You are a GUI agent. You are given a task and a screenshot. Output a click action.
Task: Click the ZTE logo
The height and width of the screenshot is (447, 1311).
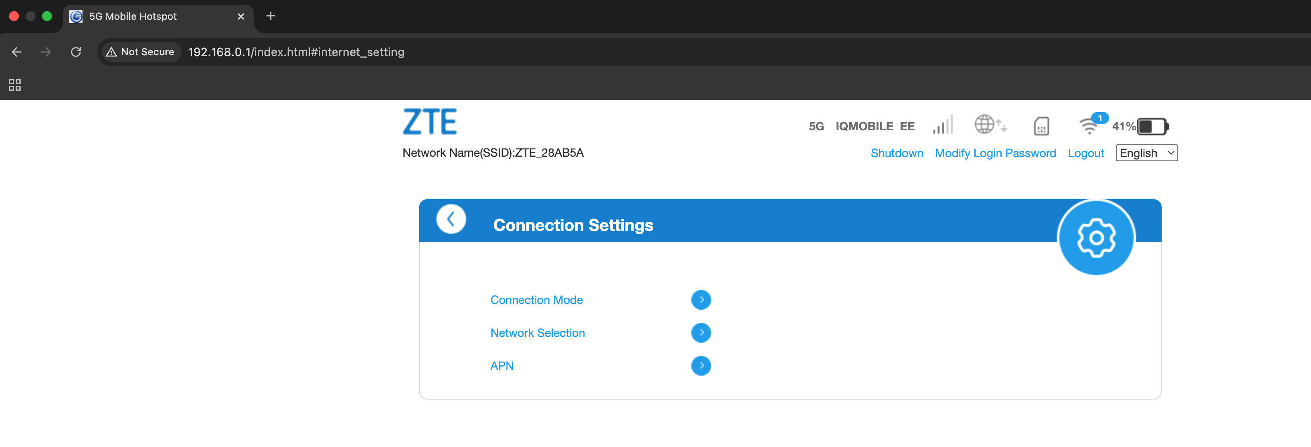click(x=429, y=121)
